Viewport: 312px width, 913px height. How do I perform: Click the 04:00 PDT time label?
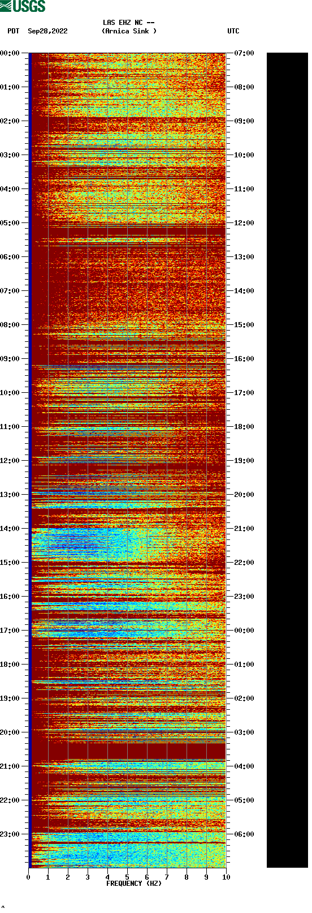click(x=10, y=189)
